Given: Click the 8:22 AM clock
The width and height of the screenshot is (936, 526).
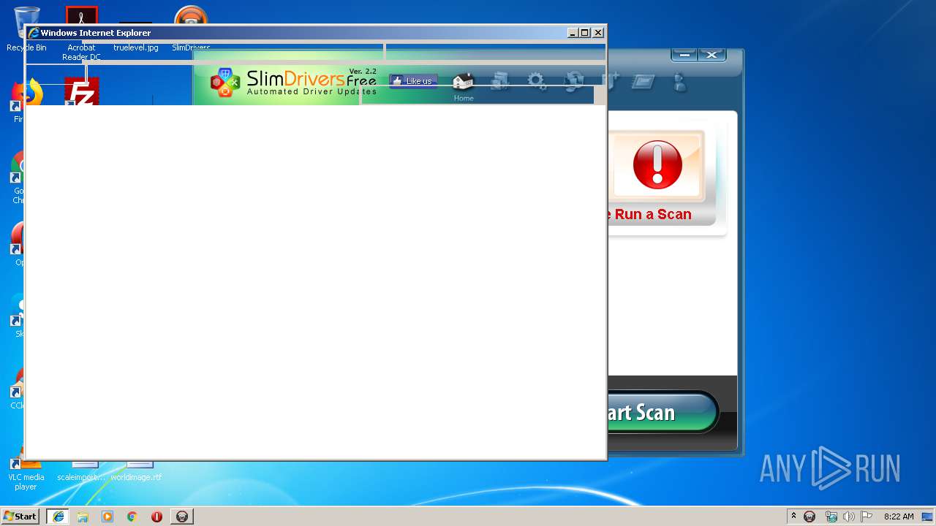Looking at the screenshot, I should [x=899, y=517].
